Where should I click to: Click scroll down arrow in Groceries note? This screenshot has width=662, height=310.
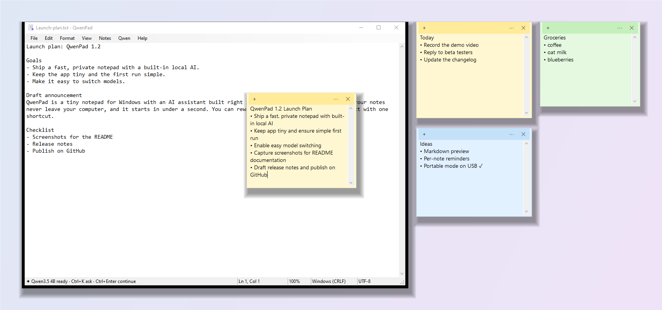pos(635,101)
